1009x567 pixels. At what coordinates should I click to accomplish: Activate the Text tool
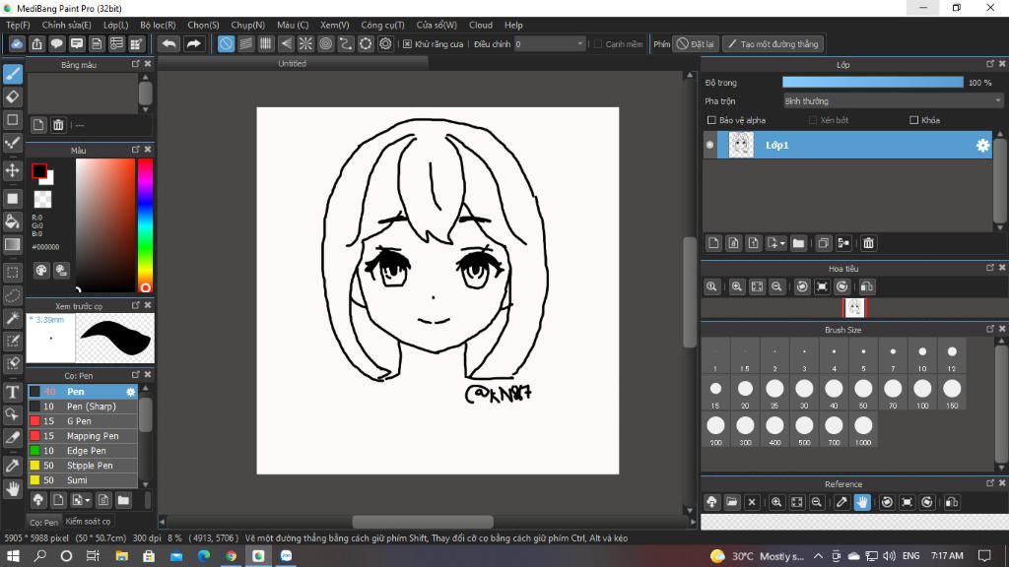12,392
